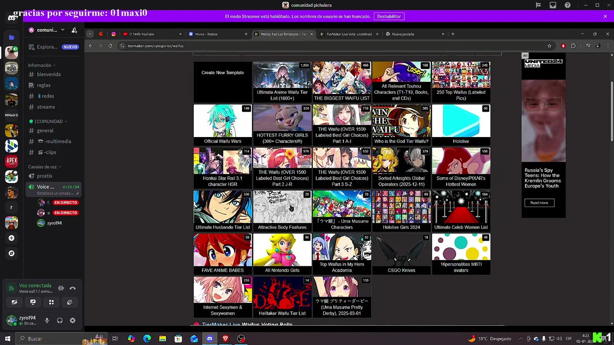Viewport: 614px width, 345px height.
Task: Open Discord help icon
Action: click(x=568, y=5)
